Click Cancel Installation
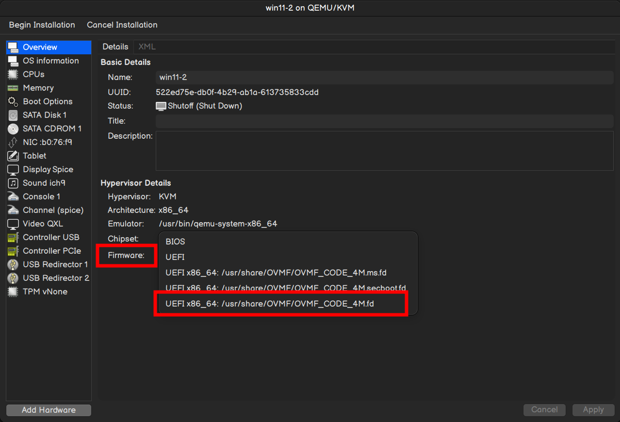Image resolution: width=620 pixels, height=422 pixels. [122, 25]
